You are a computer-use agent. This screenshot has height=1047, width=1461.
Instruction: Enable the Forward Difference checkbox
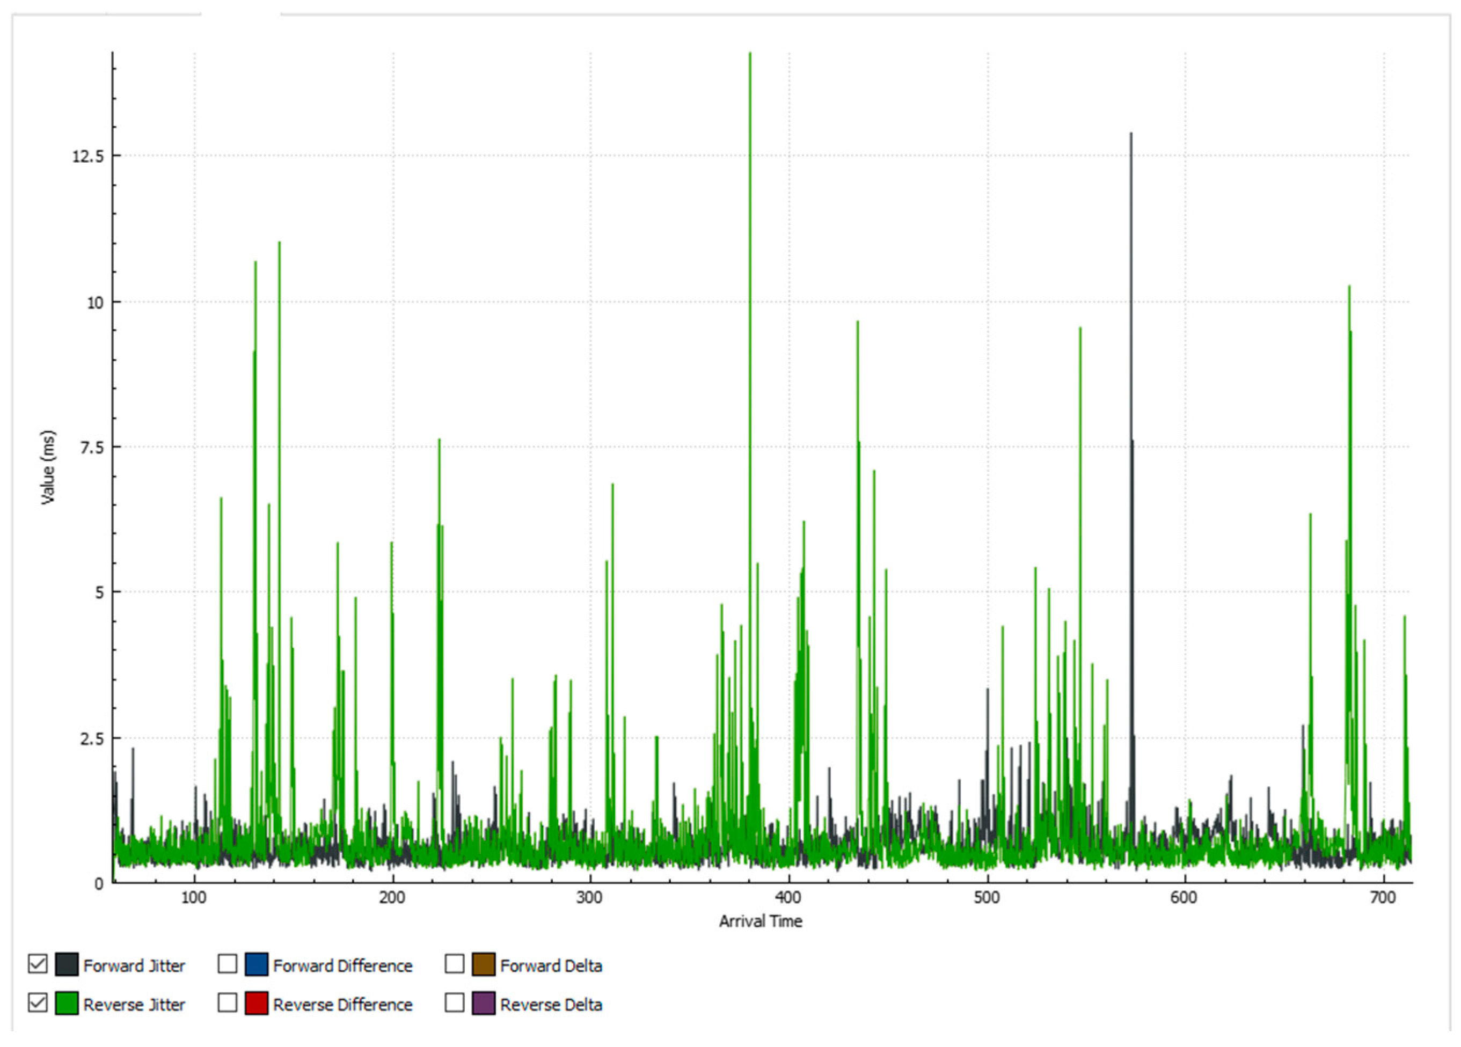click(x=227, y=964)
